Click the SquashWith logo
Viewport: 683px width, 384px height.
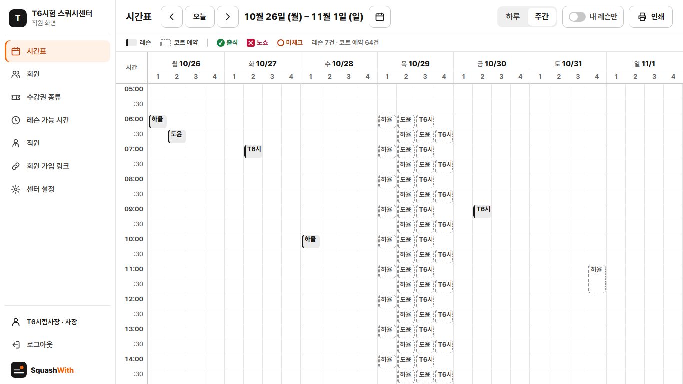click(42, 370)
